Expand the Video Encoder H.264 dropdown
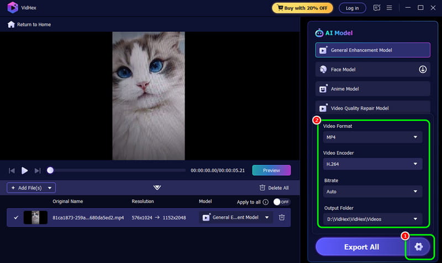442x263 pixels. [x=372, y=164]
